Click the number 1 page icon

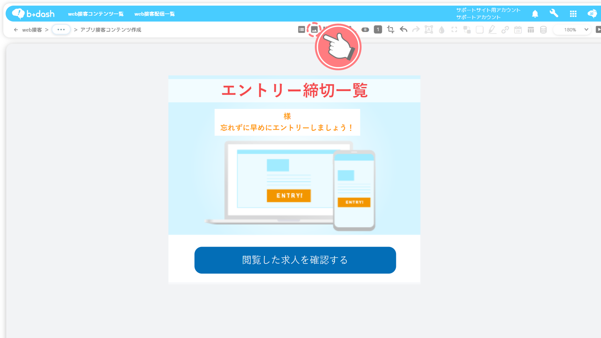tap(378, 30)
